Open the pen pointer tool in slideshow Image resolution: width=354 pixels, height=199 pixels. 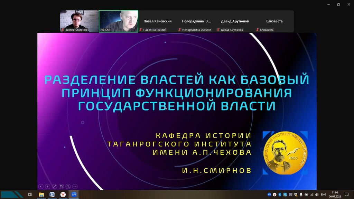[x=54, y=187]
